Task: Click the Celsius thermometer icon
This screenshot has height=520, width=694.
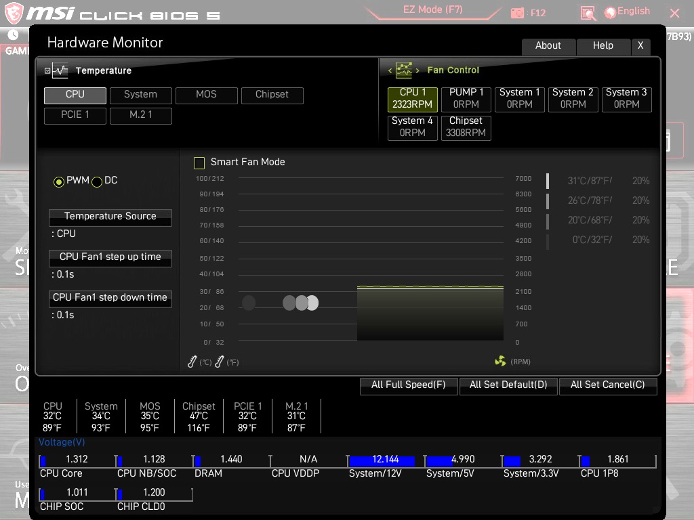Action: [192, 362]
